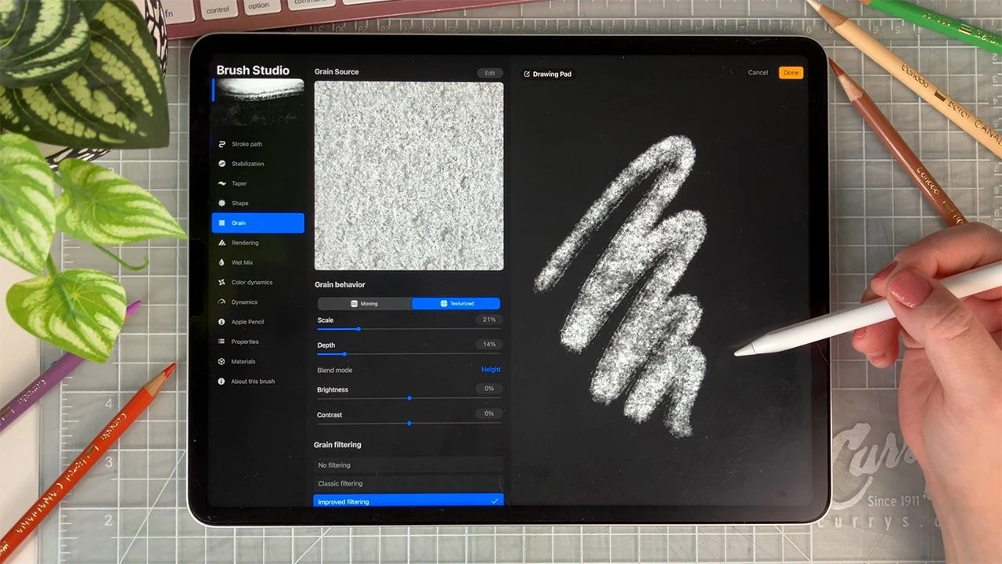Select the Stroke path settings icon
The image size is (1002, 564).
(222, 143)
